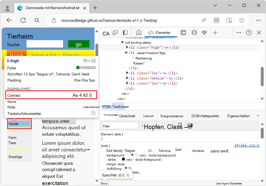Image resolution: width=266 pixels, height=186 pixels.
Task: Toggle device emulation icon in DevTools
Action: tap(115, 33)
